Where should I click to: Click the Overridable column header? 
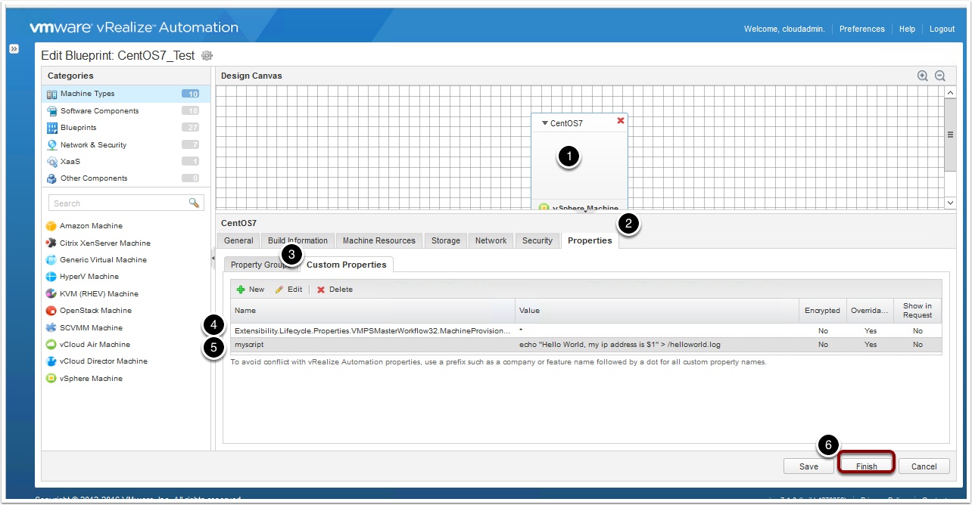pos(871,311)
